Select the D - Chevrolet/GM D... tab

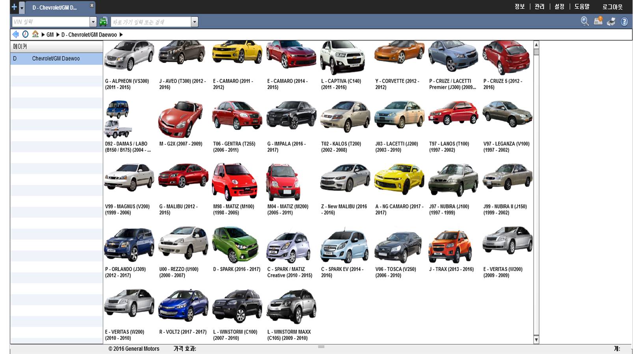[x=55, y=7]
